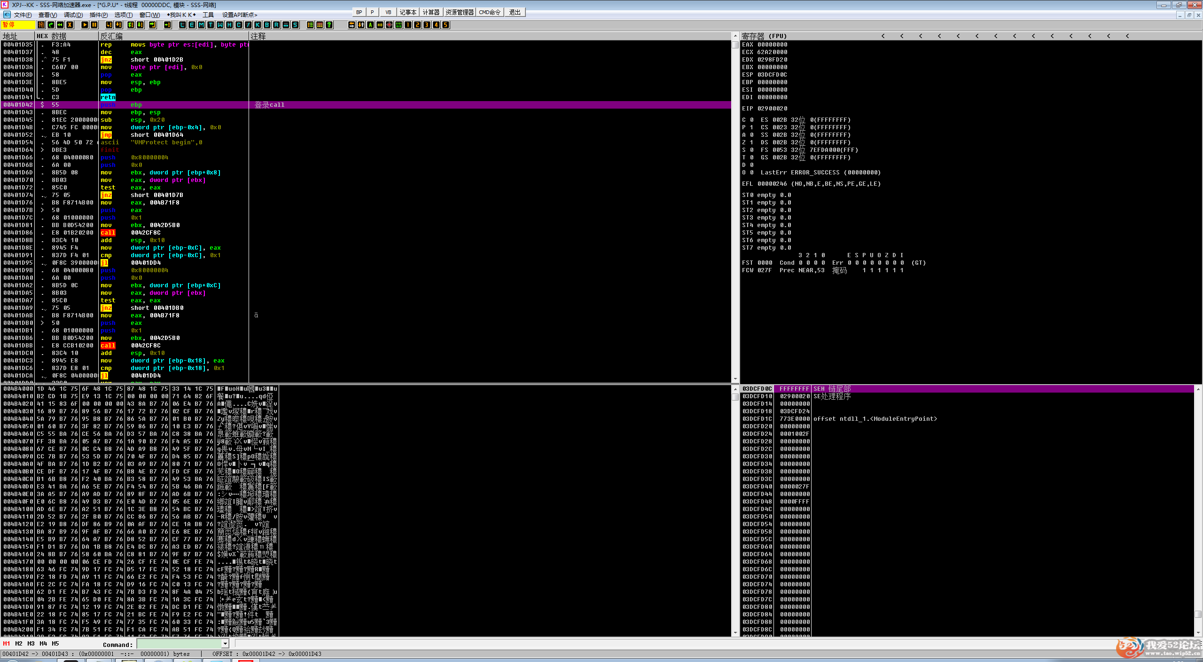
Task: Open the 设置API断点 dropdown menu
Action: (240, 15)
